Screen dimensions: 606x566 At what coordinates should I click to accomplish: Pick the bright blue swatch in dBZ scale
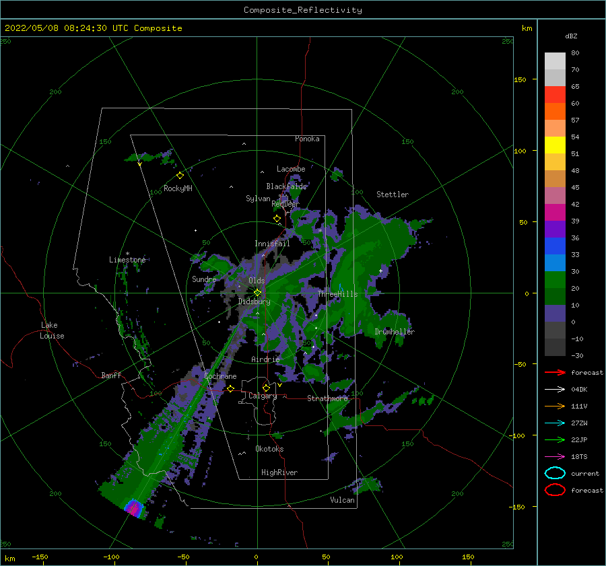[x=555, y=246]
